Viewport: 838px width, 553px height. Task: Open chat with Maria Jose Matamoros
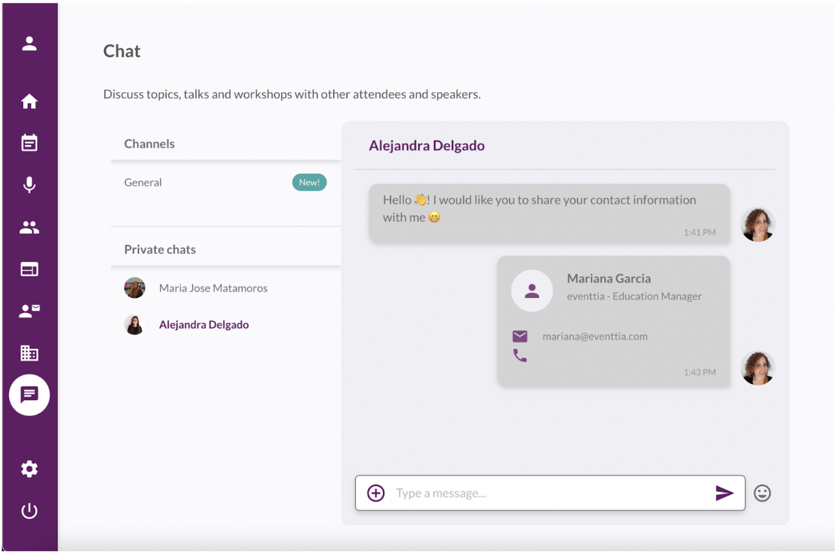[213, 288]
